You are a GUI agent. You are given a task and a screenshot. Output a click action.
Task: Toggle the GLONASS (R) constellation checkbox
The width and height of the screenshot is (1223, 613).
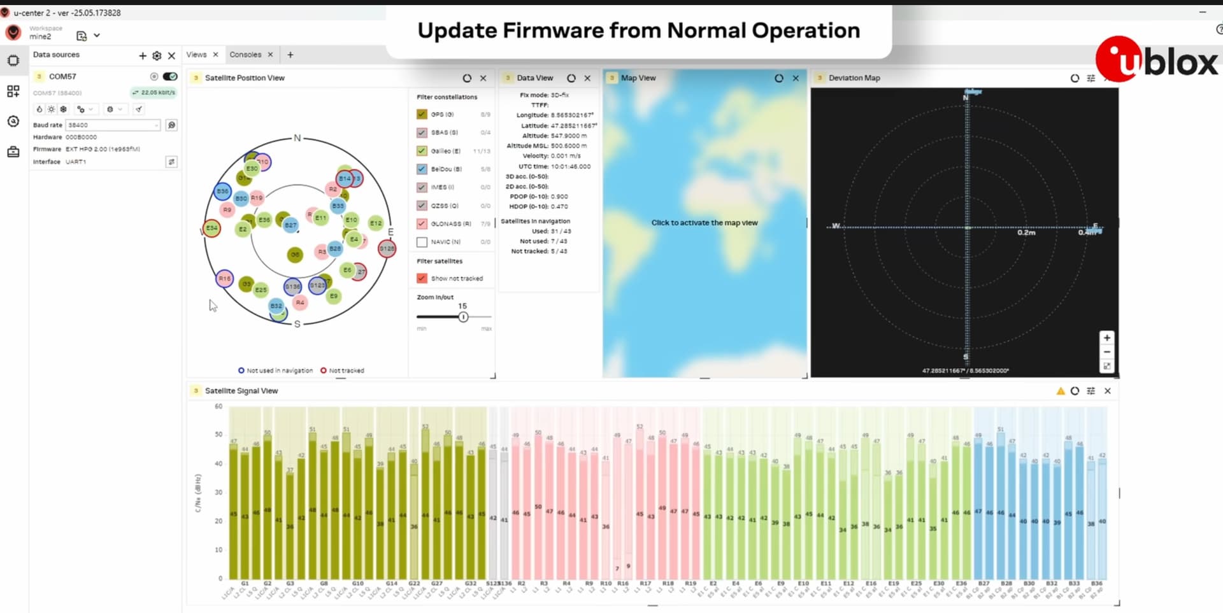point(422,223)
